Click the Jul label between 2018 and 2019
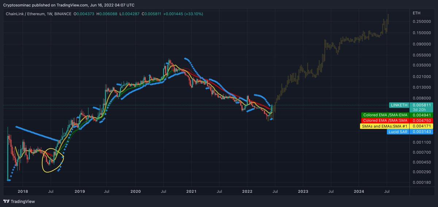 pos(51,191)
